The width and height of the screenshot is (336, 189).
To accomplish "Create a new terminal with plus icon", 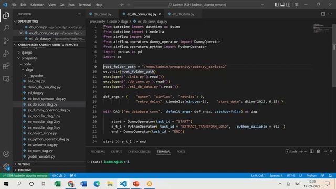I will pos(301,152).
